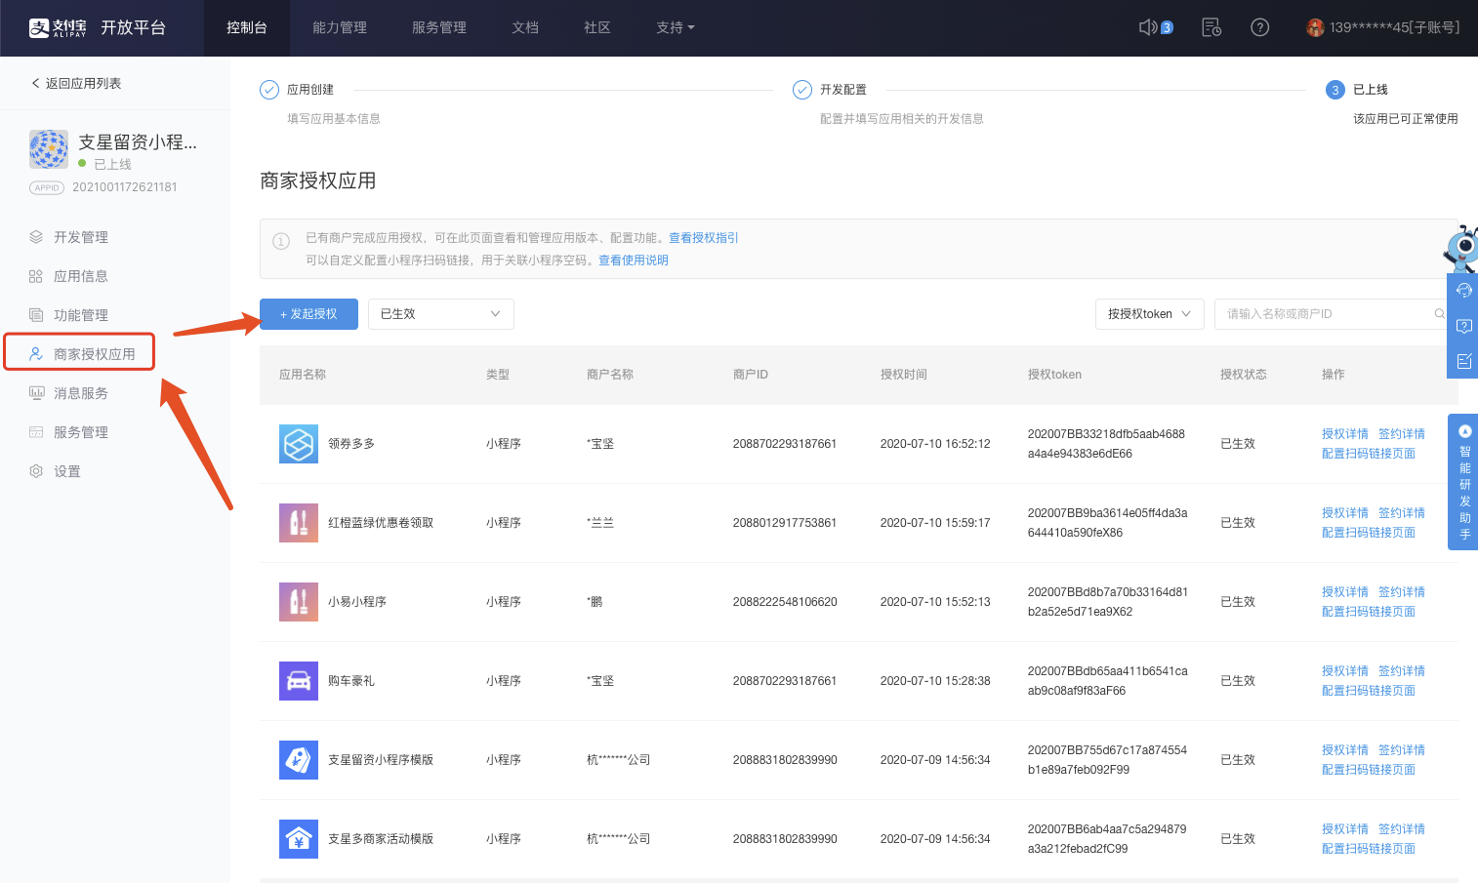Expand the 已生效 status filter dropdown
Image resolution: width=1478 pixels, height=883 pixels.
[x=441, y=314]
